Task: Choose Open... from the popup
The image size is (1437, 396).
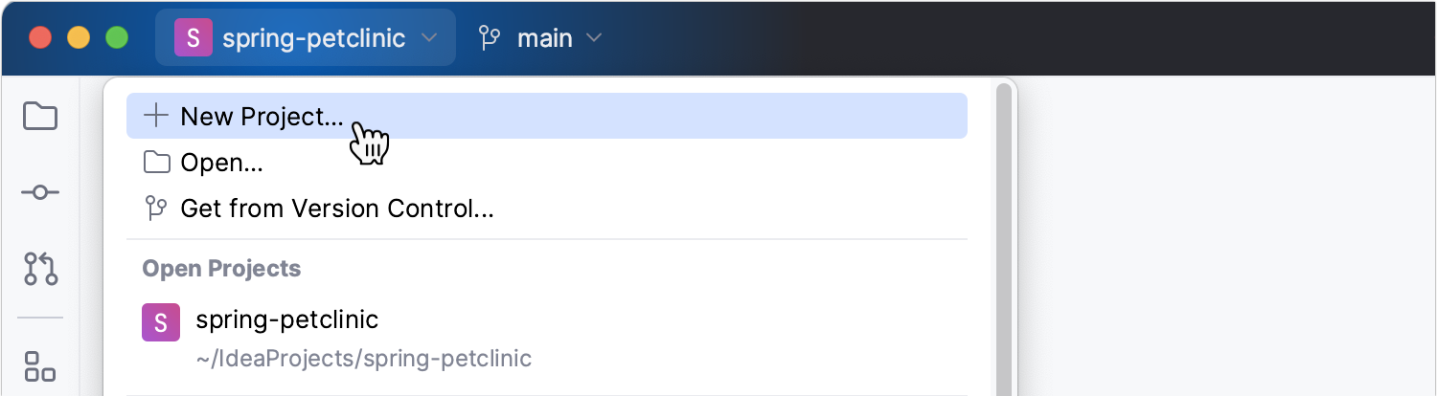Action: pyautogui.click(x=546, y=163)
